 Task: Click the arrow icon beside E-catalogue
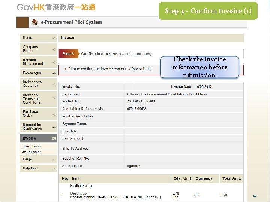[x=54, y=73]
